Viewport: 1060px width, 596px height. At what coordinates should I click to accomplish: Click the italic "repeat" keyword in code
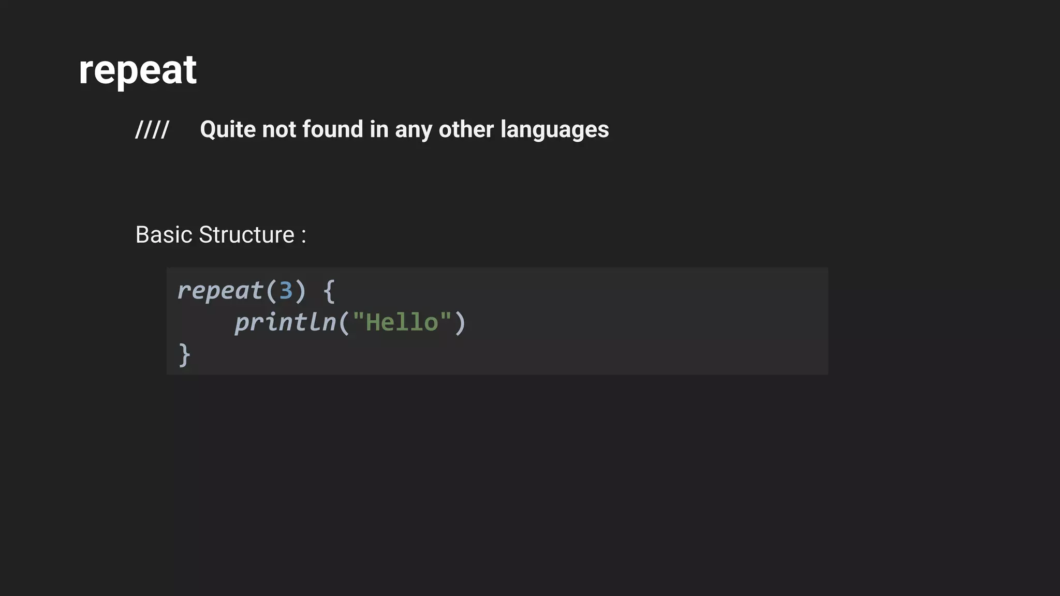pyautogui.click(x=220, y=291)
